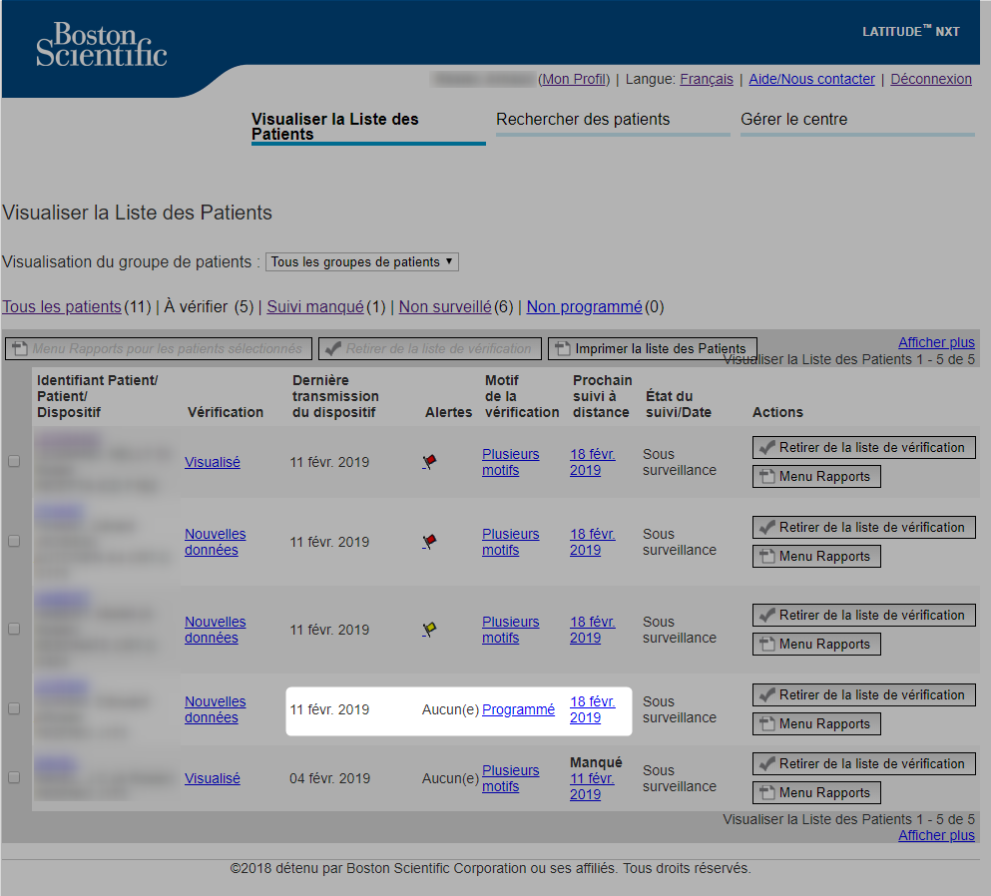Click the Boston Scientific logo
Image resolution: width=991 pixels, height=896 pixels.
pyautogui.click(x=101, y=45)
